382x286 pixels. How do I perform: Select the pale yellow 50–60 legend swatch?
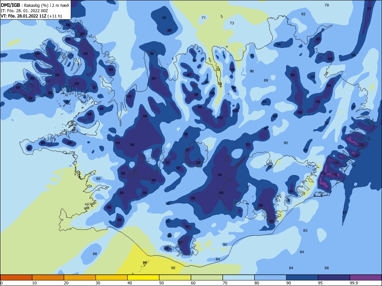coord(175,278)
